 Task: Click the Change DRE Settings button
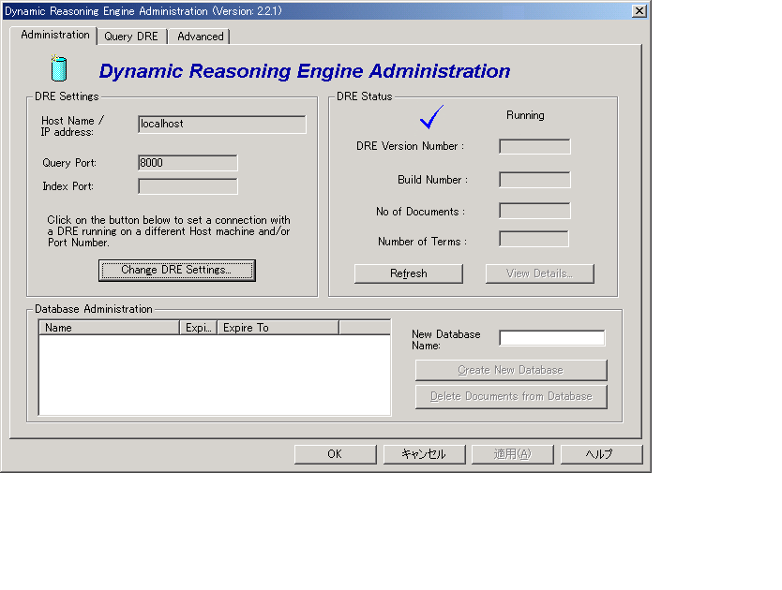(176, 270)
